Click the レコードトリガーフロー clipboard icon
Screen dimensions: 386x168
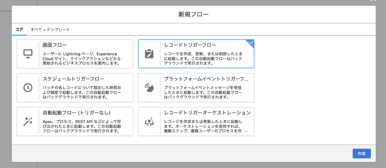pyautogui.click(x=149, y=54)
